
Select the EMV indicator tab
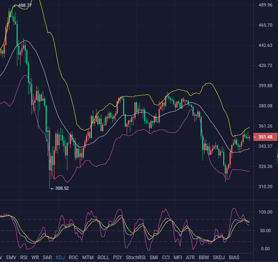point(11,258)
